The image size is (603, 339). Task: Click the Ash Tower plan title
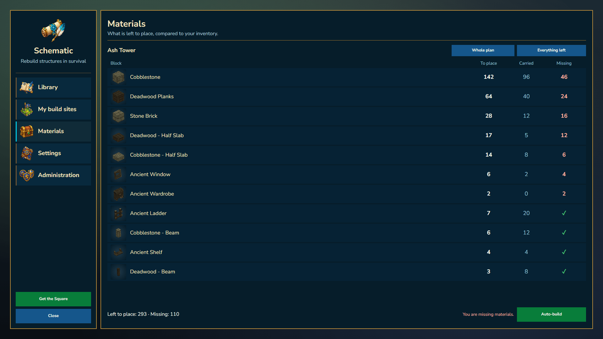point(121,50)
